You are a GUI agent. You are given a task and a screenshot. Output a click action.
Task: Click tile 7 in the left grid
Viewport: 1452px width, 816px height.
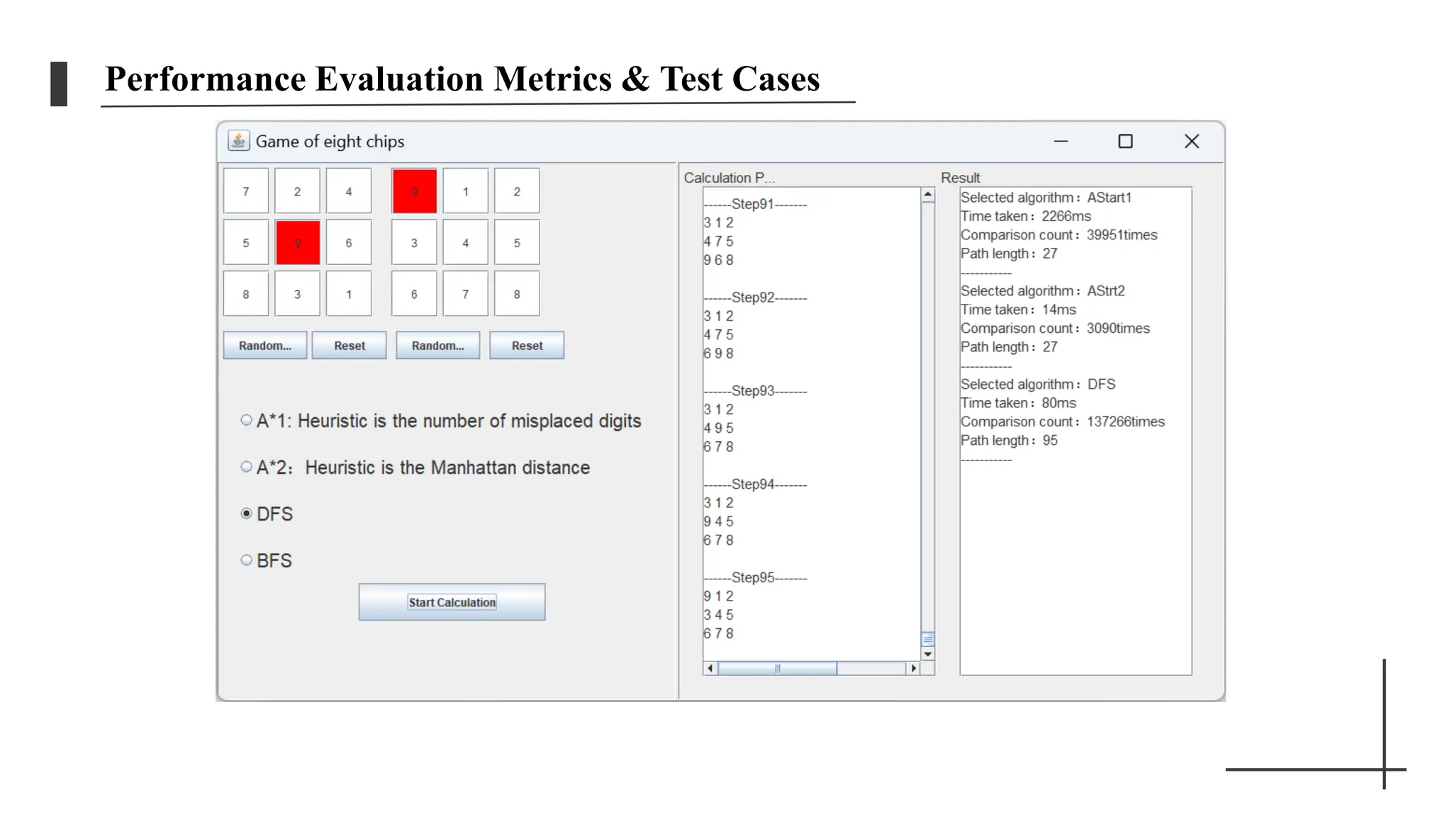coord(246,191)
